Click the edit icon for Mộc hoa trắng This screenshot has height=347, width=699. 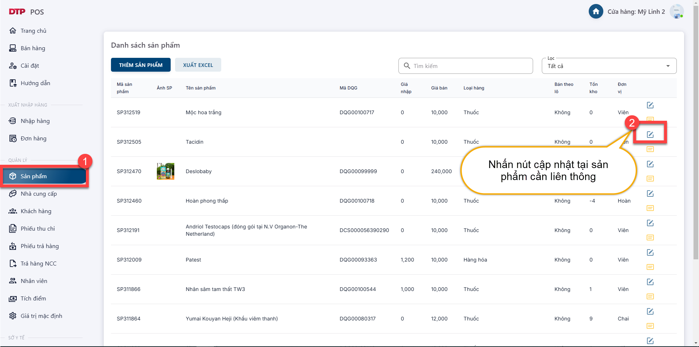[x=650, y=105]
